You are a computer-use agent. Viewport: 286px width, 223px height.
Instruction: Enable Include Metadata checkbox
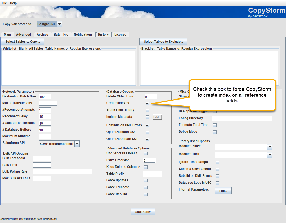(148, 117)
